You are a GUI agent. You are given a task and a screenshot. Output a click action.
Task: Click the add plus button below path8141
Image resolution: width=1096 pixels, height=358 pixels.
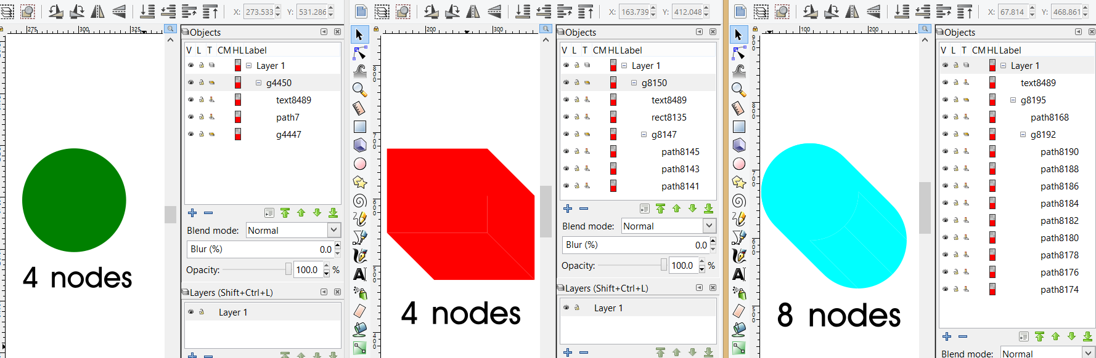[x=568, y=209]
